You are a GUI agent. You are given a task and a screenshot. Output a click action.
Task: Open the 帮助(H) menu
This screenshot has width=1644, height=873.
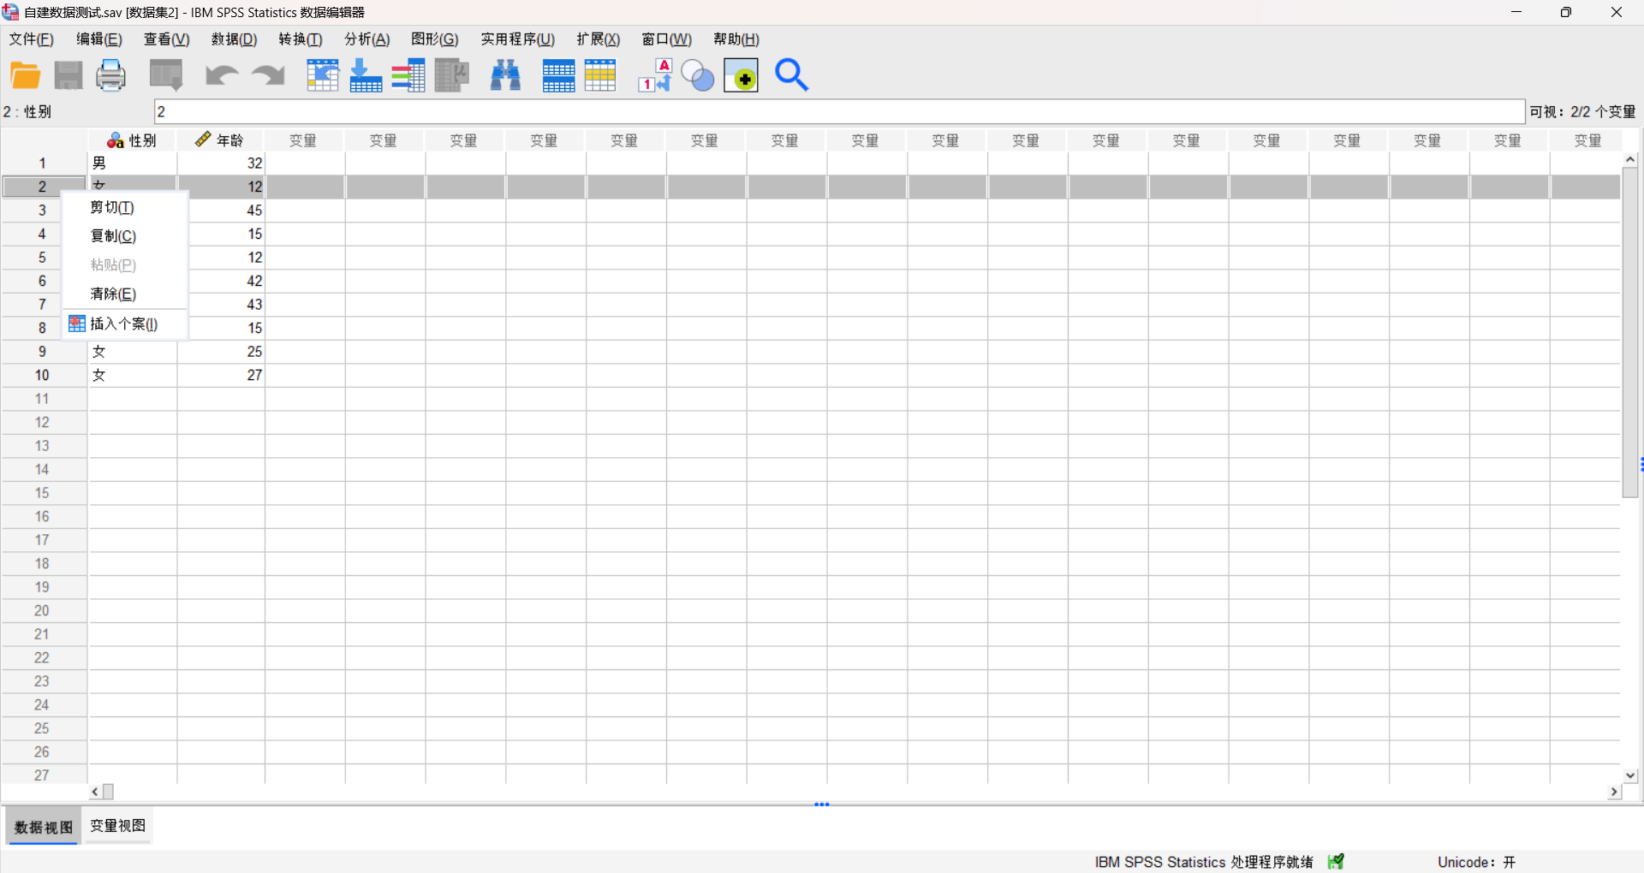736,39
